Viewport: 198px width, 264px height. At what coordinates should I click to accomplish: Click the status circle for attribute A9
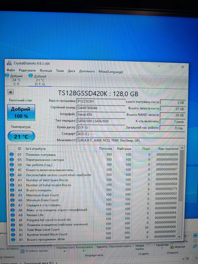[13, 215]
